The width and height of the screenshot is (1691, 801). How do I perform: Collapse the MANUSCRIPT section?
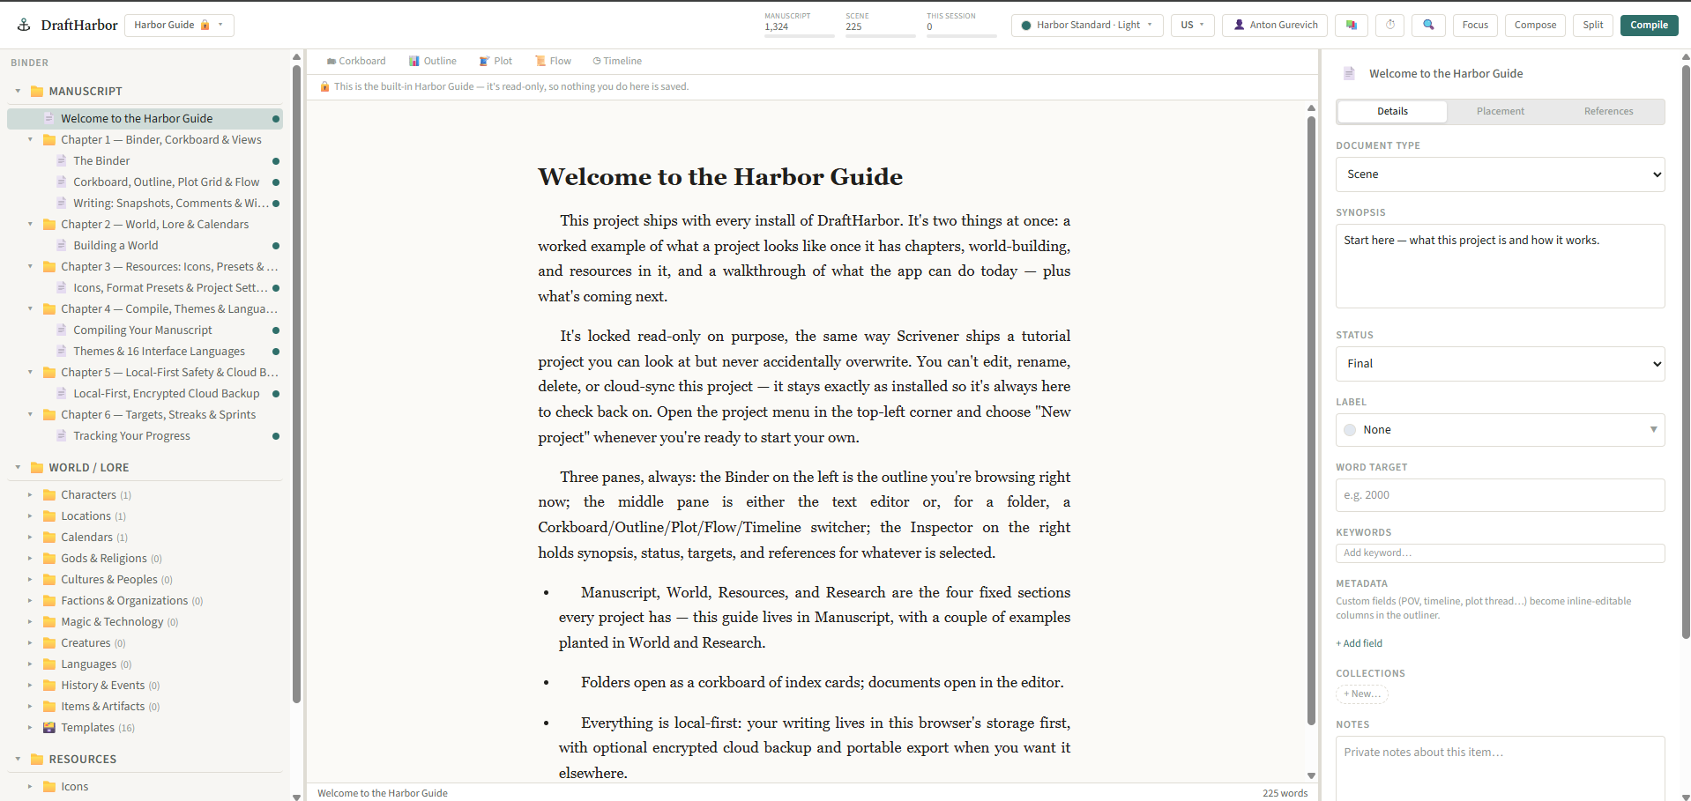[18, 91]
